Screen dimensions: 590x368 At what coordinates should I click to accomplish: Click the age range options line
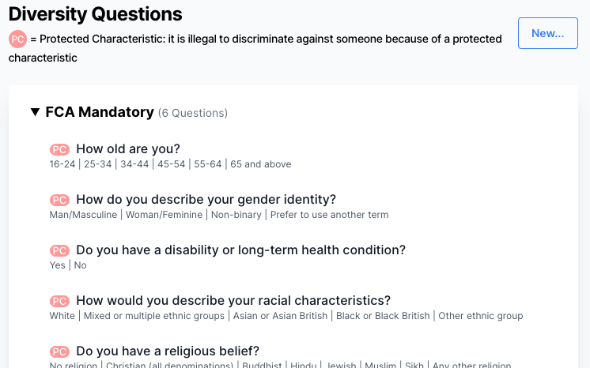point(170,164)
